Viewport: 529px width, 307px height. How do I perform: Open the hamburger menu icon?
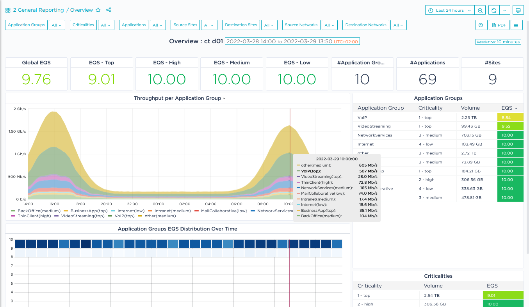point(516,25)
